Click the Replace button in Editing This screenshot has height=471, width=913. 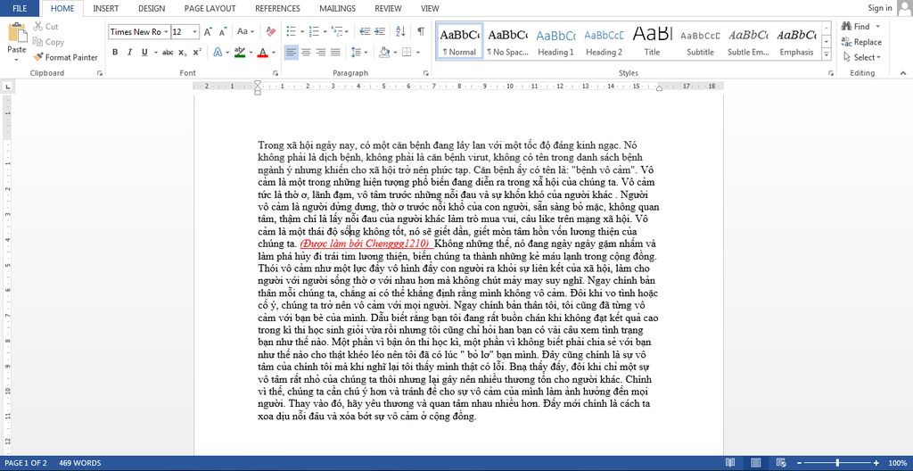tap(860, 42)
